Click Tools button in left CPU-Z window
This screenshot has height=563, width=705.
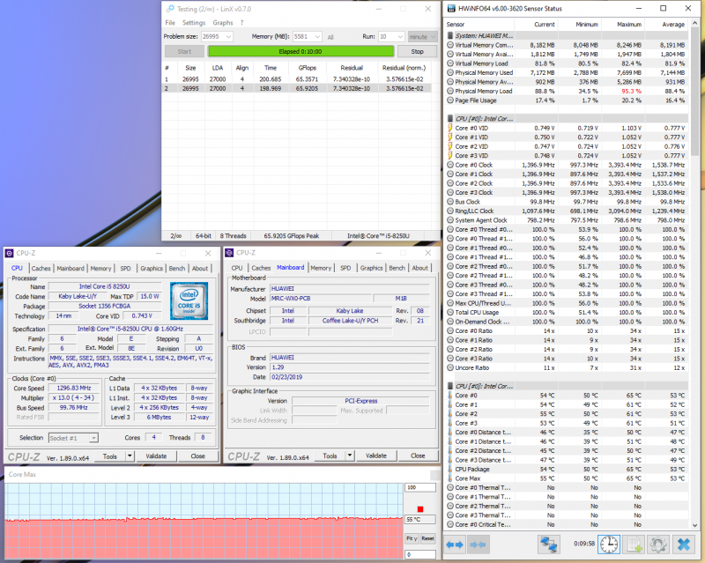click(x=109, y=456)
